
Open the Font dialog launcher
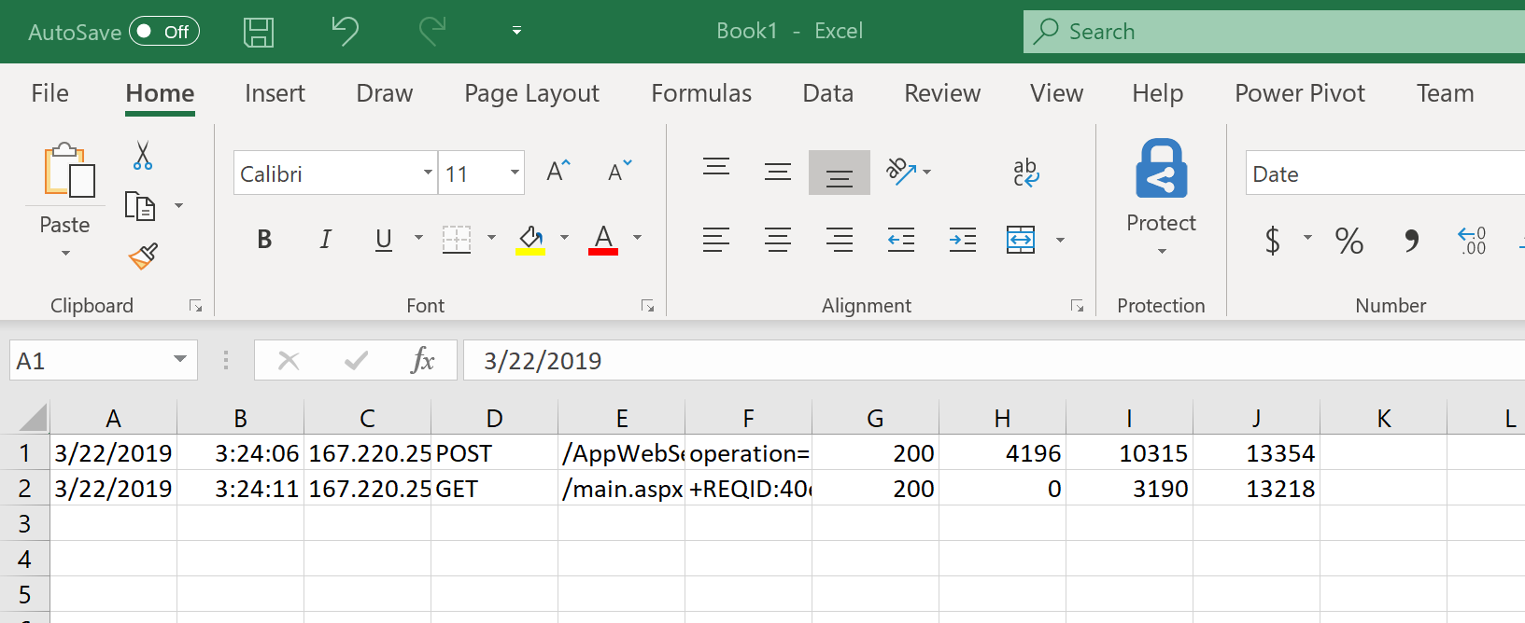pyautogui.click(x=647, y=306)
